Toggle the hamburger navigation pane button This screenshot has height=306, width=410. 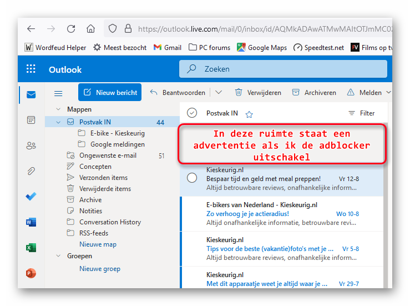58,93
